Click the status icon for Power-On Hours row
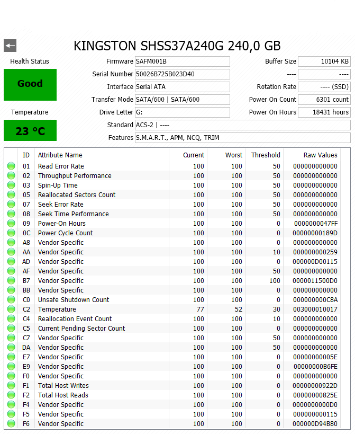 [11, 224]
